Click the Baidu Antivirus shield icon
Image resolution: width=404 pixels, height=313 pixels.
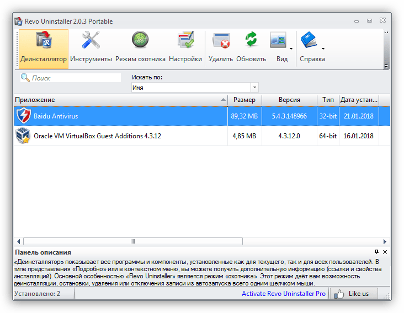(x=23, y=116)
